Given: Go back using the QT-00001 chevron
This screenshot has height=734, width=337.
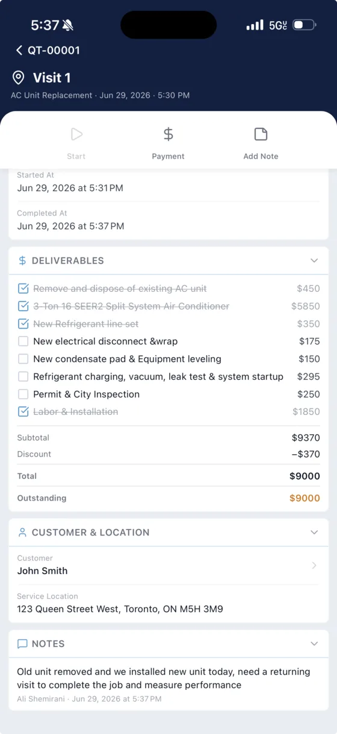Looking at the screenshot, I should pos(19,51).
